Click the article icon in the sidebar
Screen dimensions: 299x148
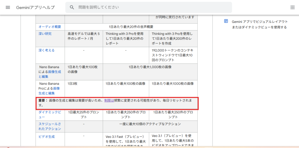[226, 21]
